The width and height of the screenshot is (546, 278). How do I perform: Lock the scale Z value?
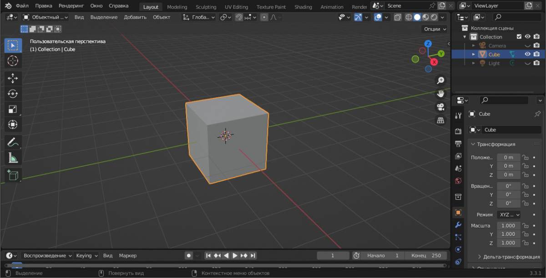(525, 243)
